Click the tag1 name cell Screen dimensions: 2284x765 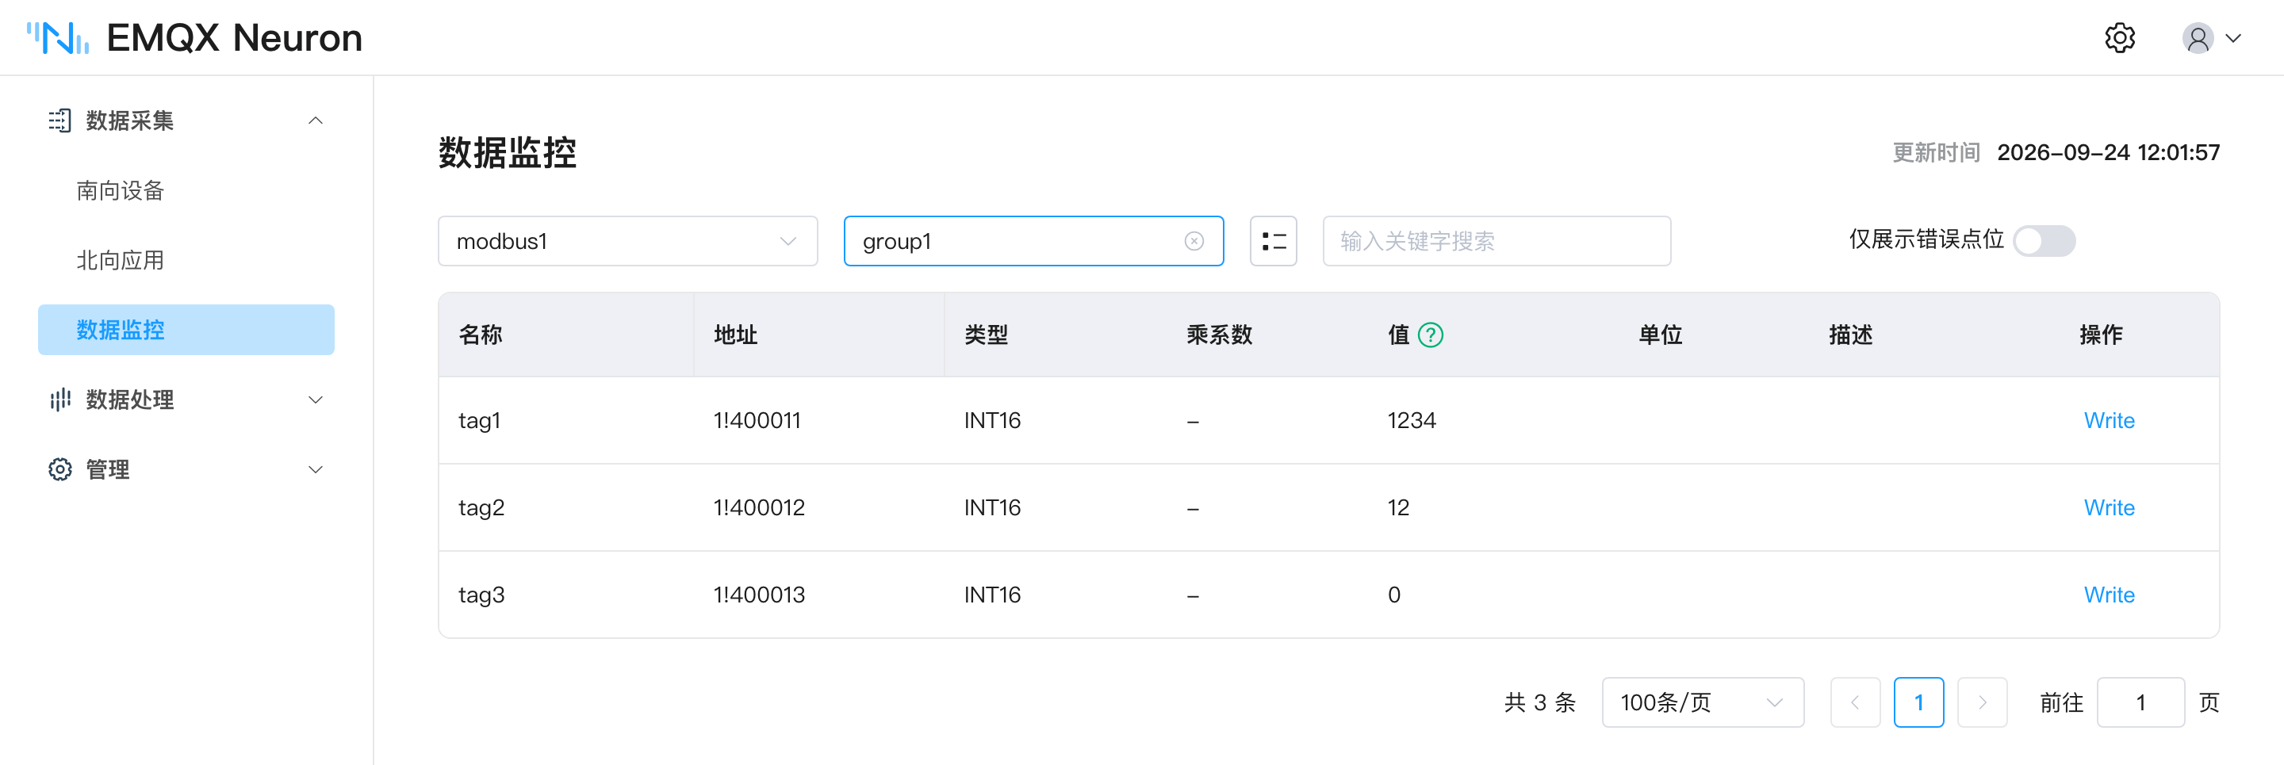[480, 421]
